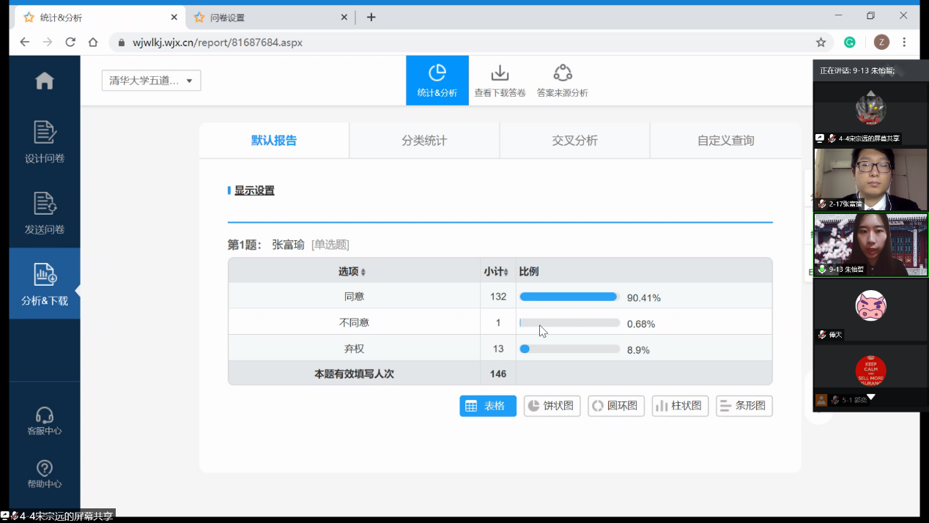Switch result display to 饼状图 pie chart
The image size is (929, 523).
552,405
